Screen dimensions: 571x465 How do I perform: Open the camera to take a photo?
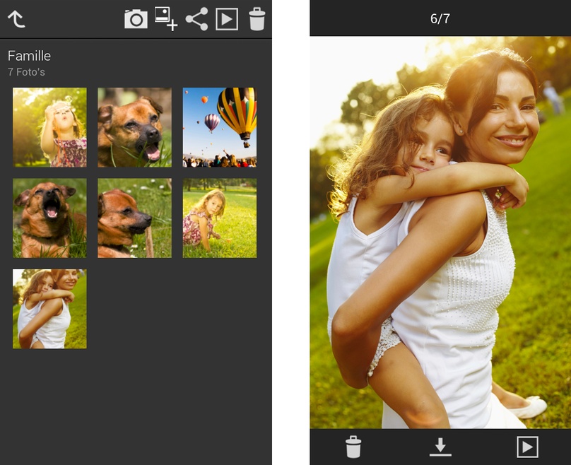136,19
